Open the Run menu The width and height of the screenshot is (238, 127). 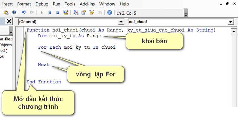click(56, 4)
